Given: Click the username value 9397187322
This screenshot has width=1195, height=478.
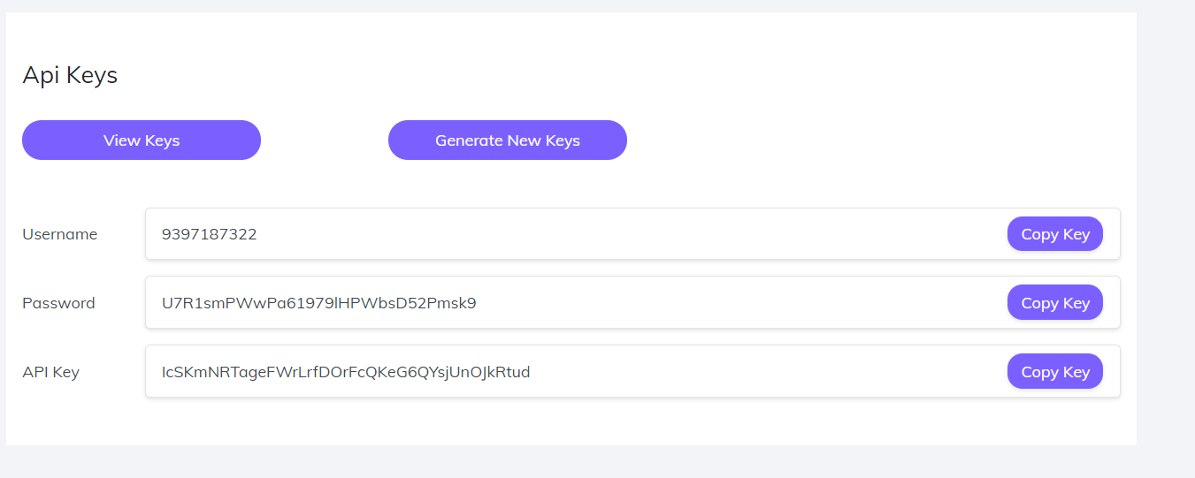Looking at the screenshot, I should pyautogui.click(x=210, y=234).
